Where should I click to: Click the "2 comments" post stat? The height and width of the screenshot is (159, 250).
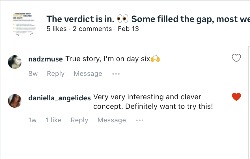(92, 29)
